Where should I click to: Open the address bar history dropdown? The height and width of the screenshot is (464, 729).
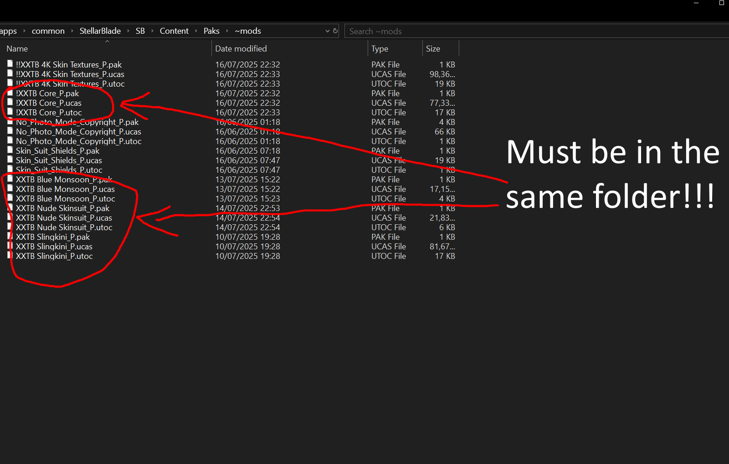(327, 31)
